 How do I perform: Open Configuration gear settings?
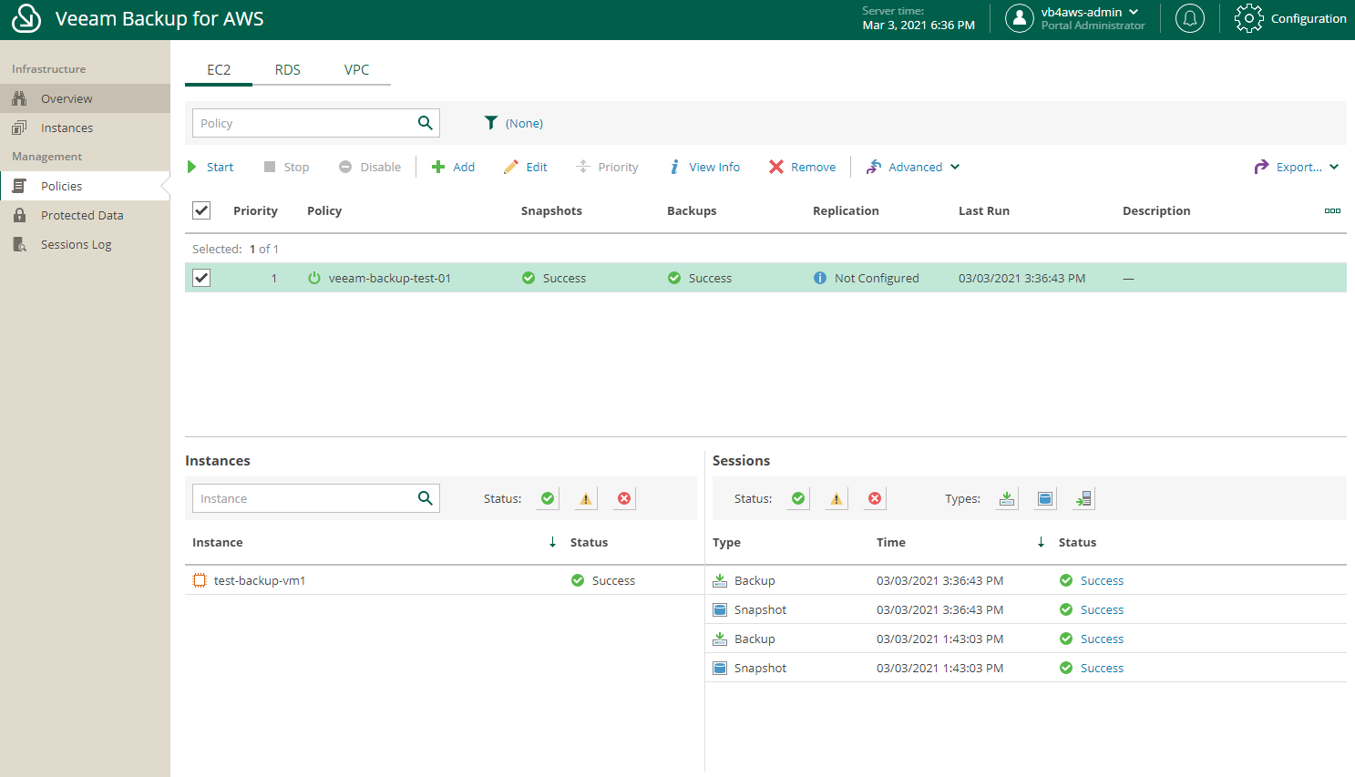point(1290,18)
